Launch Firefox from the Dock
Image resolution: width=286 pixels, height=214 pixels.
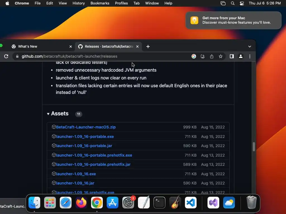pyautogui.click(x=81, y=203)
